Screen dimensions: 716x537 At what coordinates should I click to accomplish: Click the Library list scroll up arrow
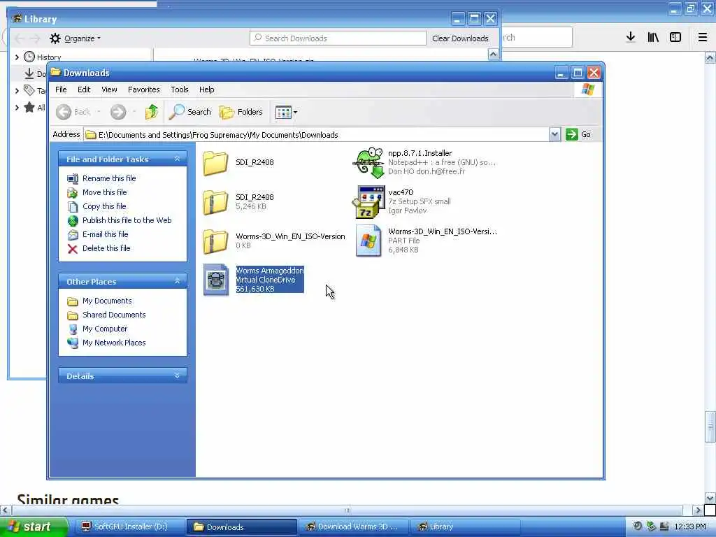pyautogui.click(x=493, y=55)
